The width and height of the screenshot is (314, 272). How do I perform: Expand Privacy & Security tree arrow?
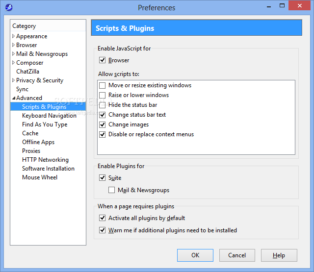click(x=13, y=80)
